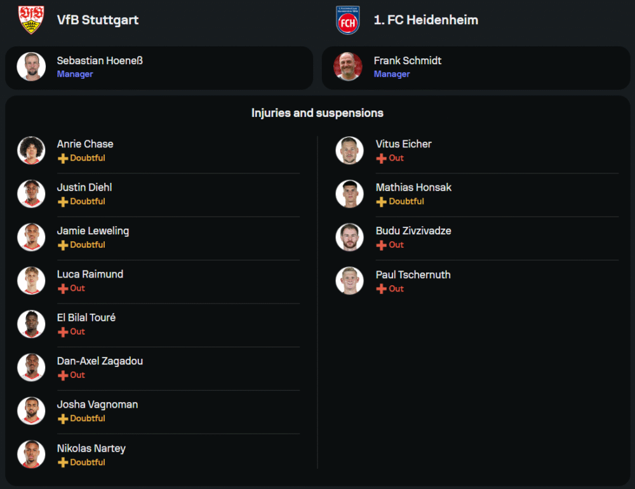
Task: Click Vitus Eicher's player avatar
Action: (x=349, y=151)
